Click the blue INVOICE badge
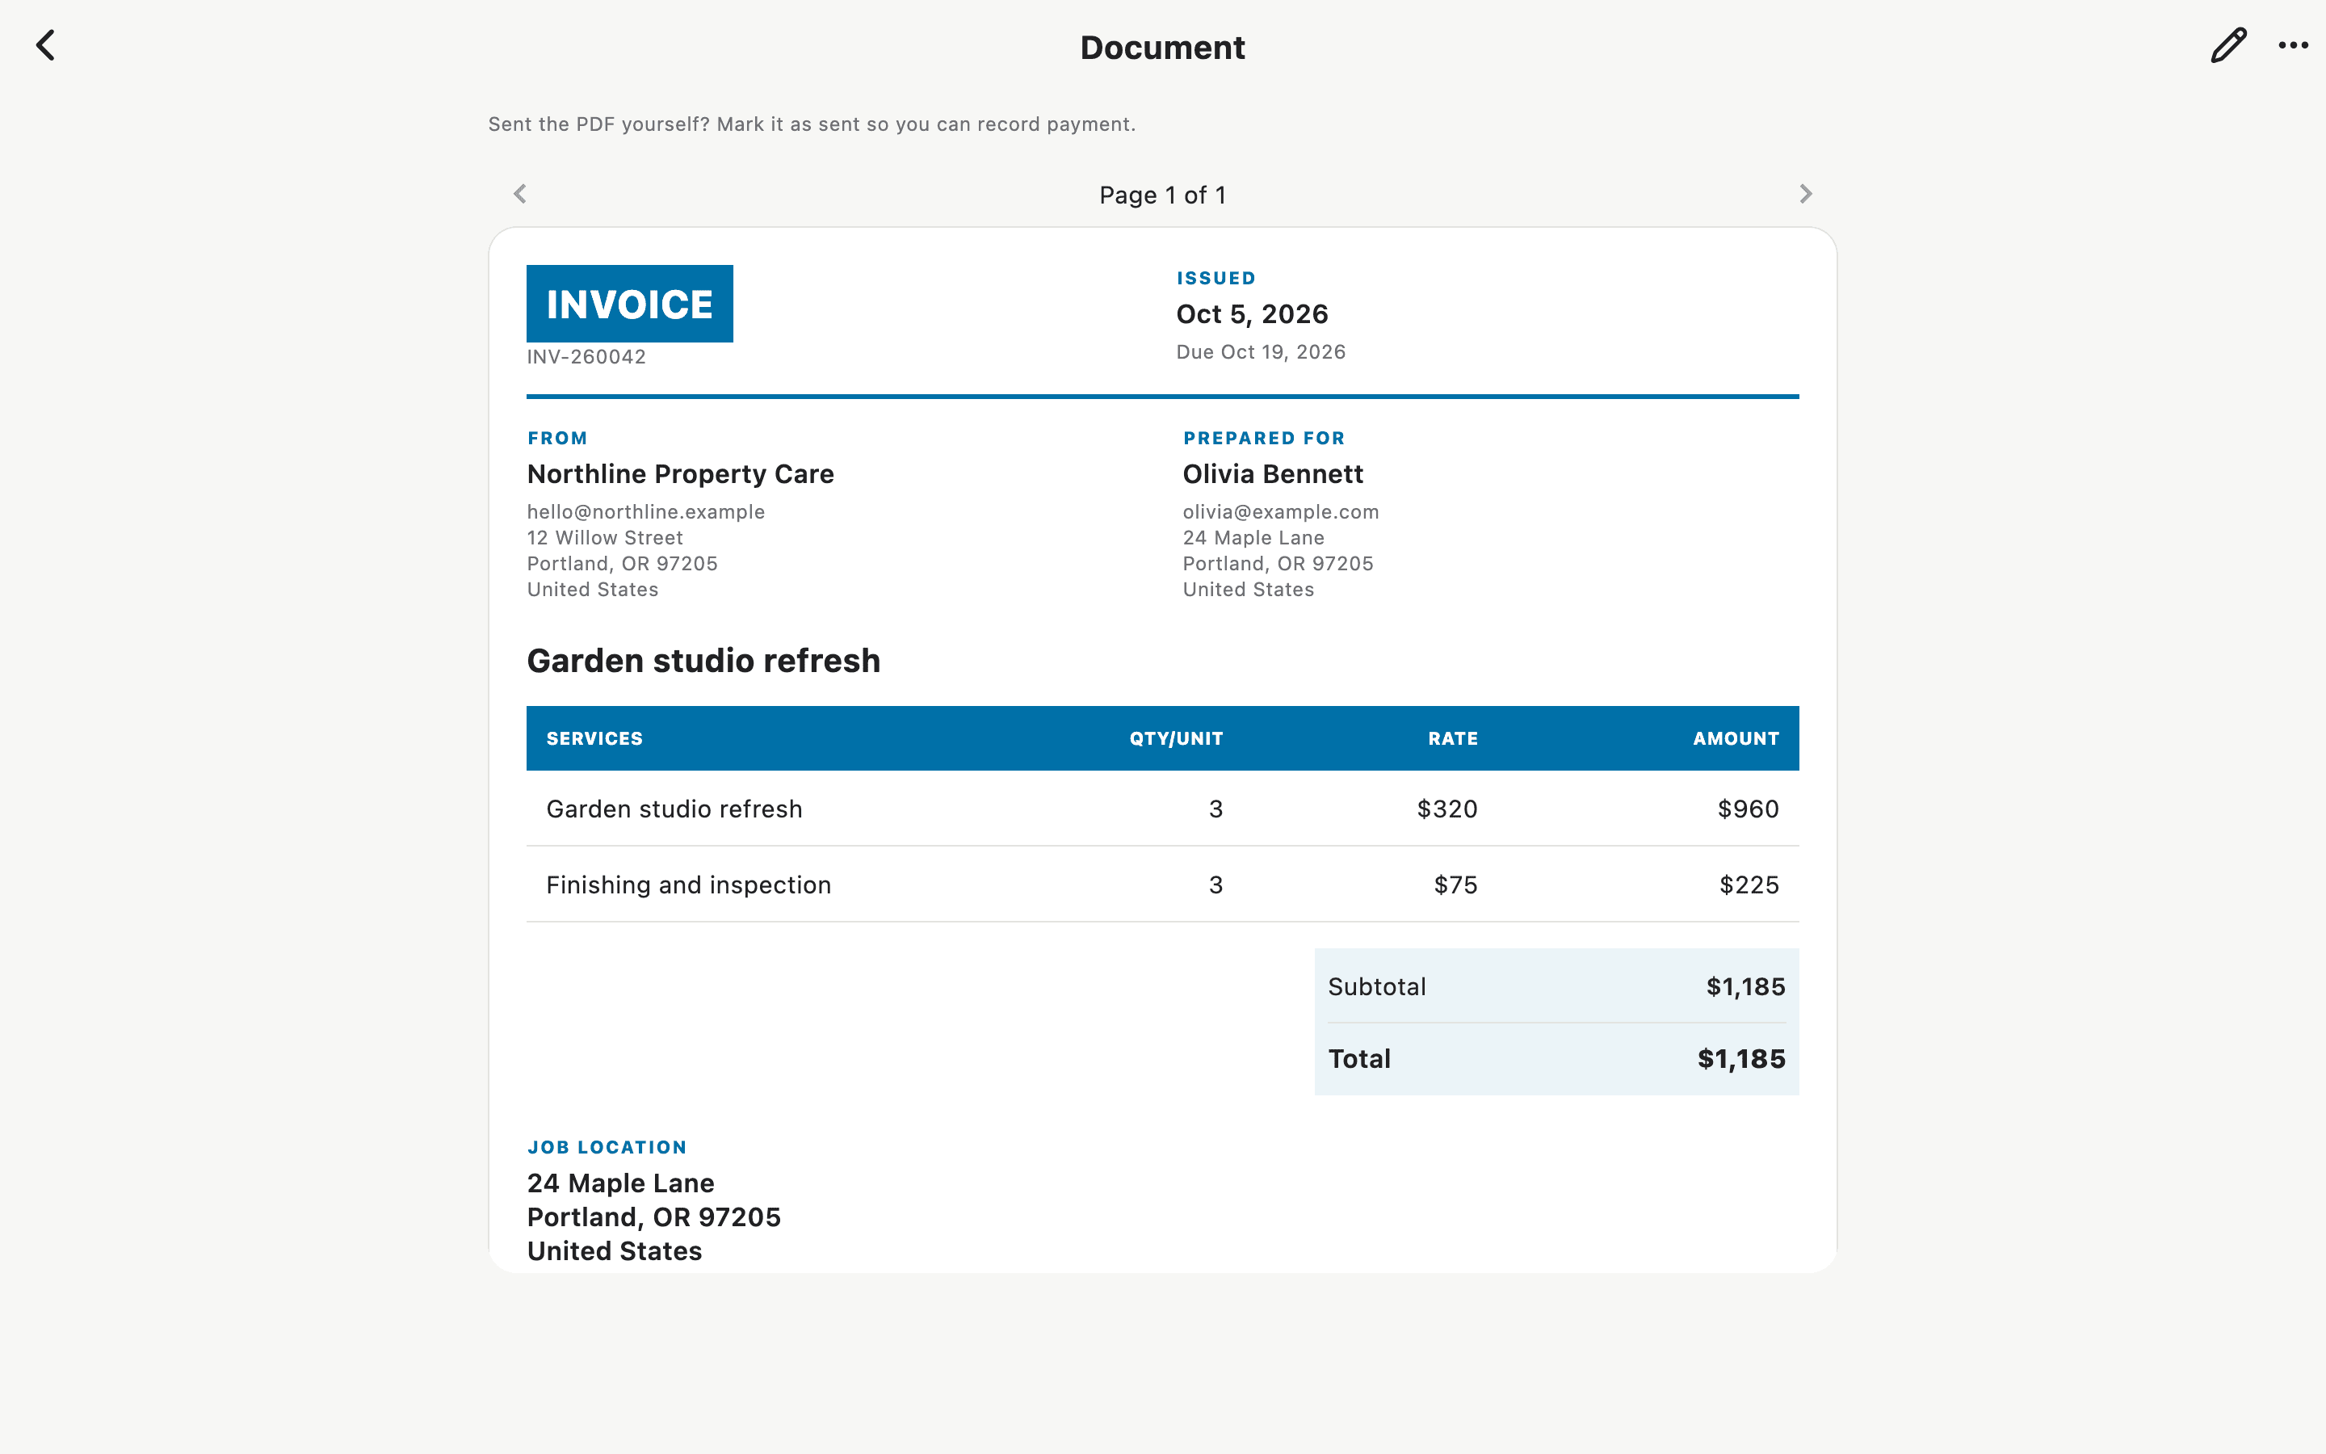The width and height of the screenshot is (2326, 1454). coord(630,304)
